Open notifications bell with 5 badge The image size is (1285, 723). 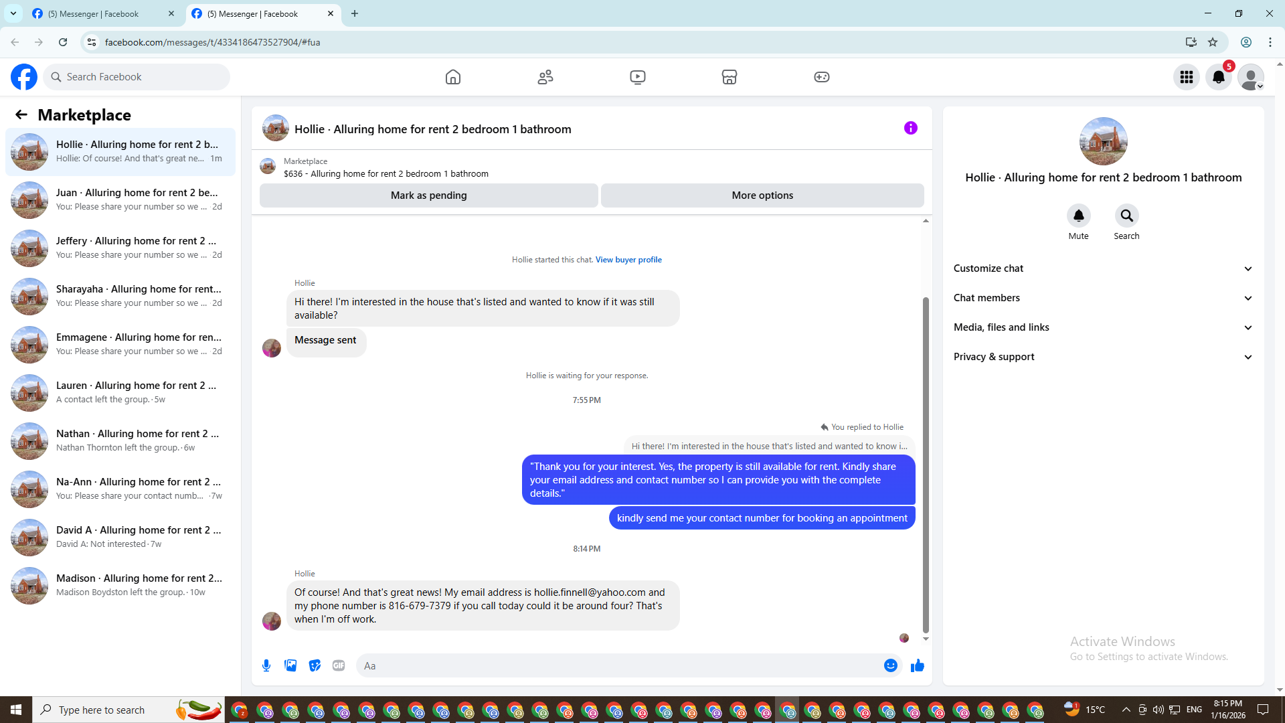(1218, 77)
